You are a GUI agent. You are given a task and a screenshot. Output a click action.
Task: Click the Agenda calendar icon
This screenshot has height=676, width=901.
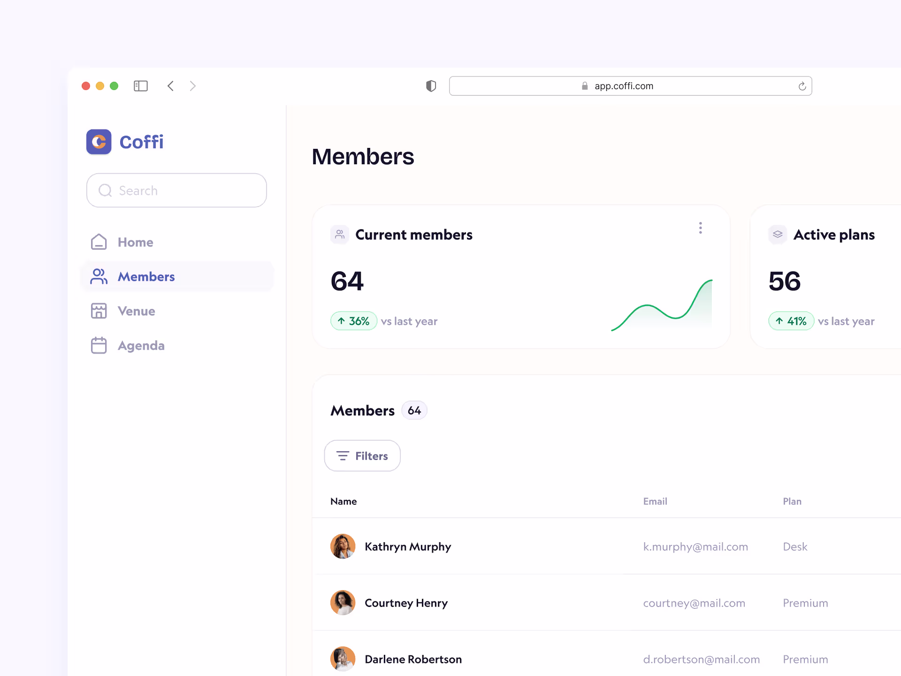point(99,345)
